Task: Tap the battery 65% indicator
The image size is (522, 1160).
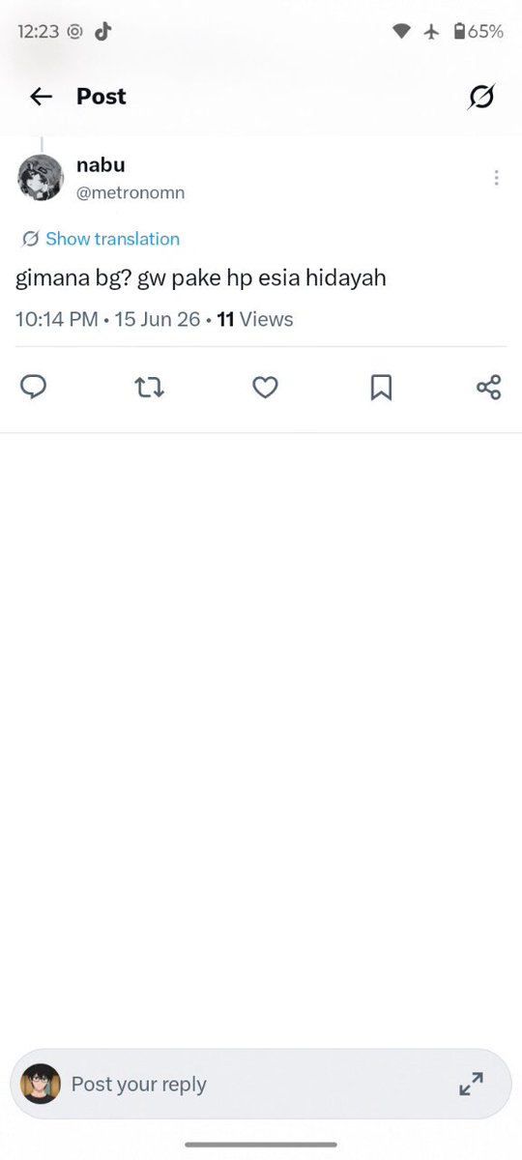Action: [x=478, y=31]
